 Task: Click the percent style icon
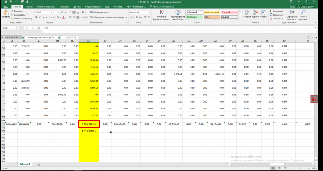[136, 18]
